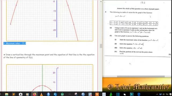Click the '-15' y-axis label on upper graph
172x96 pixels.
click(x=54, y=21)
